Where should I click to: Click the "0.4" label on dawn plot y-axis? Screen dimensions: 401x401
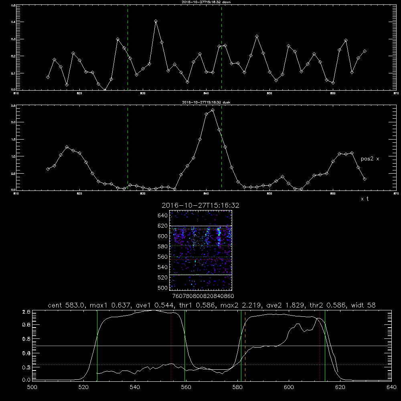click(13, 22)
